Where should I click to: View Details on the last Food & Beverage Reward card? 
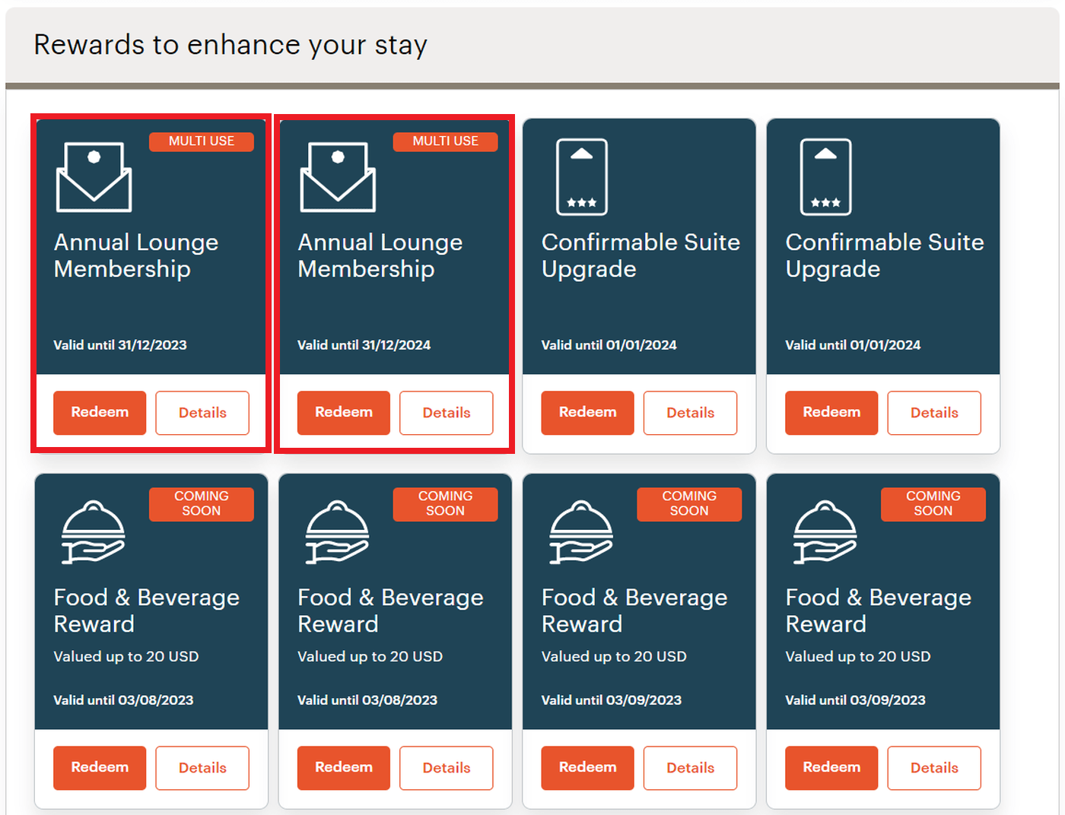tap(934, 768)
